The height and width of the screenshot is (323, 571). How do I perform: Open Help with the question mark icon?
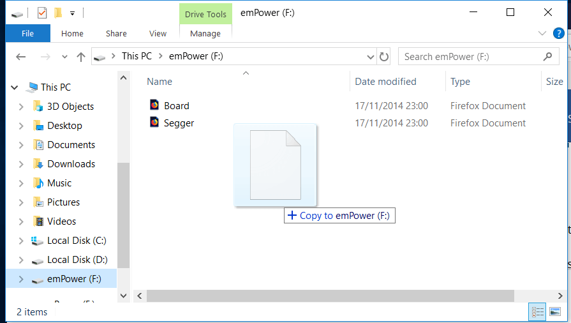pos(558,34)
